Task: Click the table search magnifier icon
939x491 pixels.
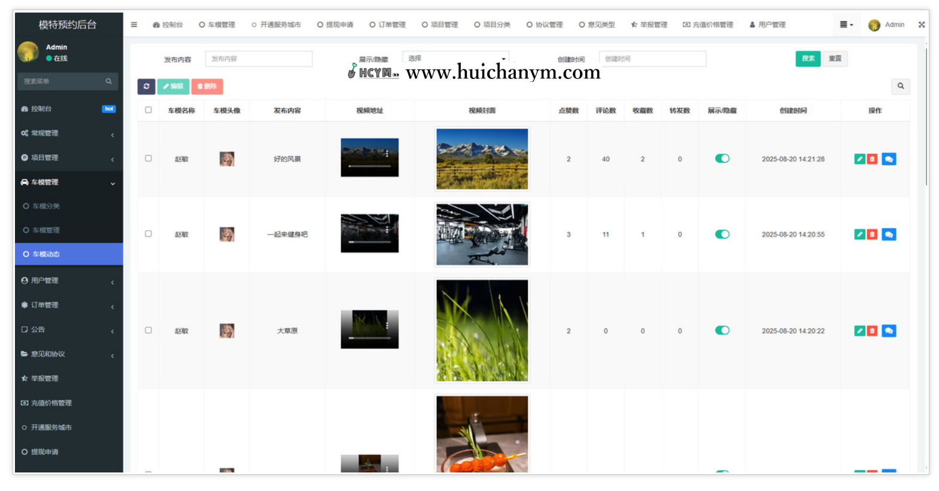Action: [900, 87]
